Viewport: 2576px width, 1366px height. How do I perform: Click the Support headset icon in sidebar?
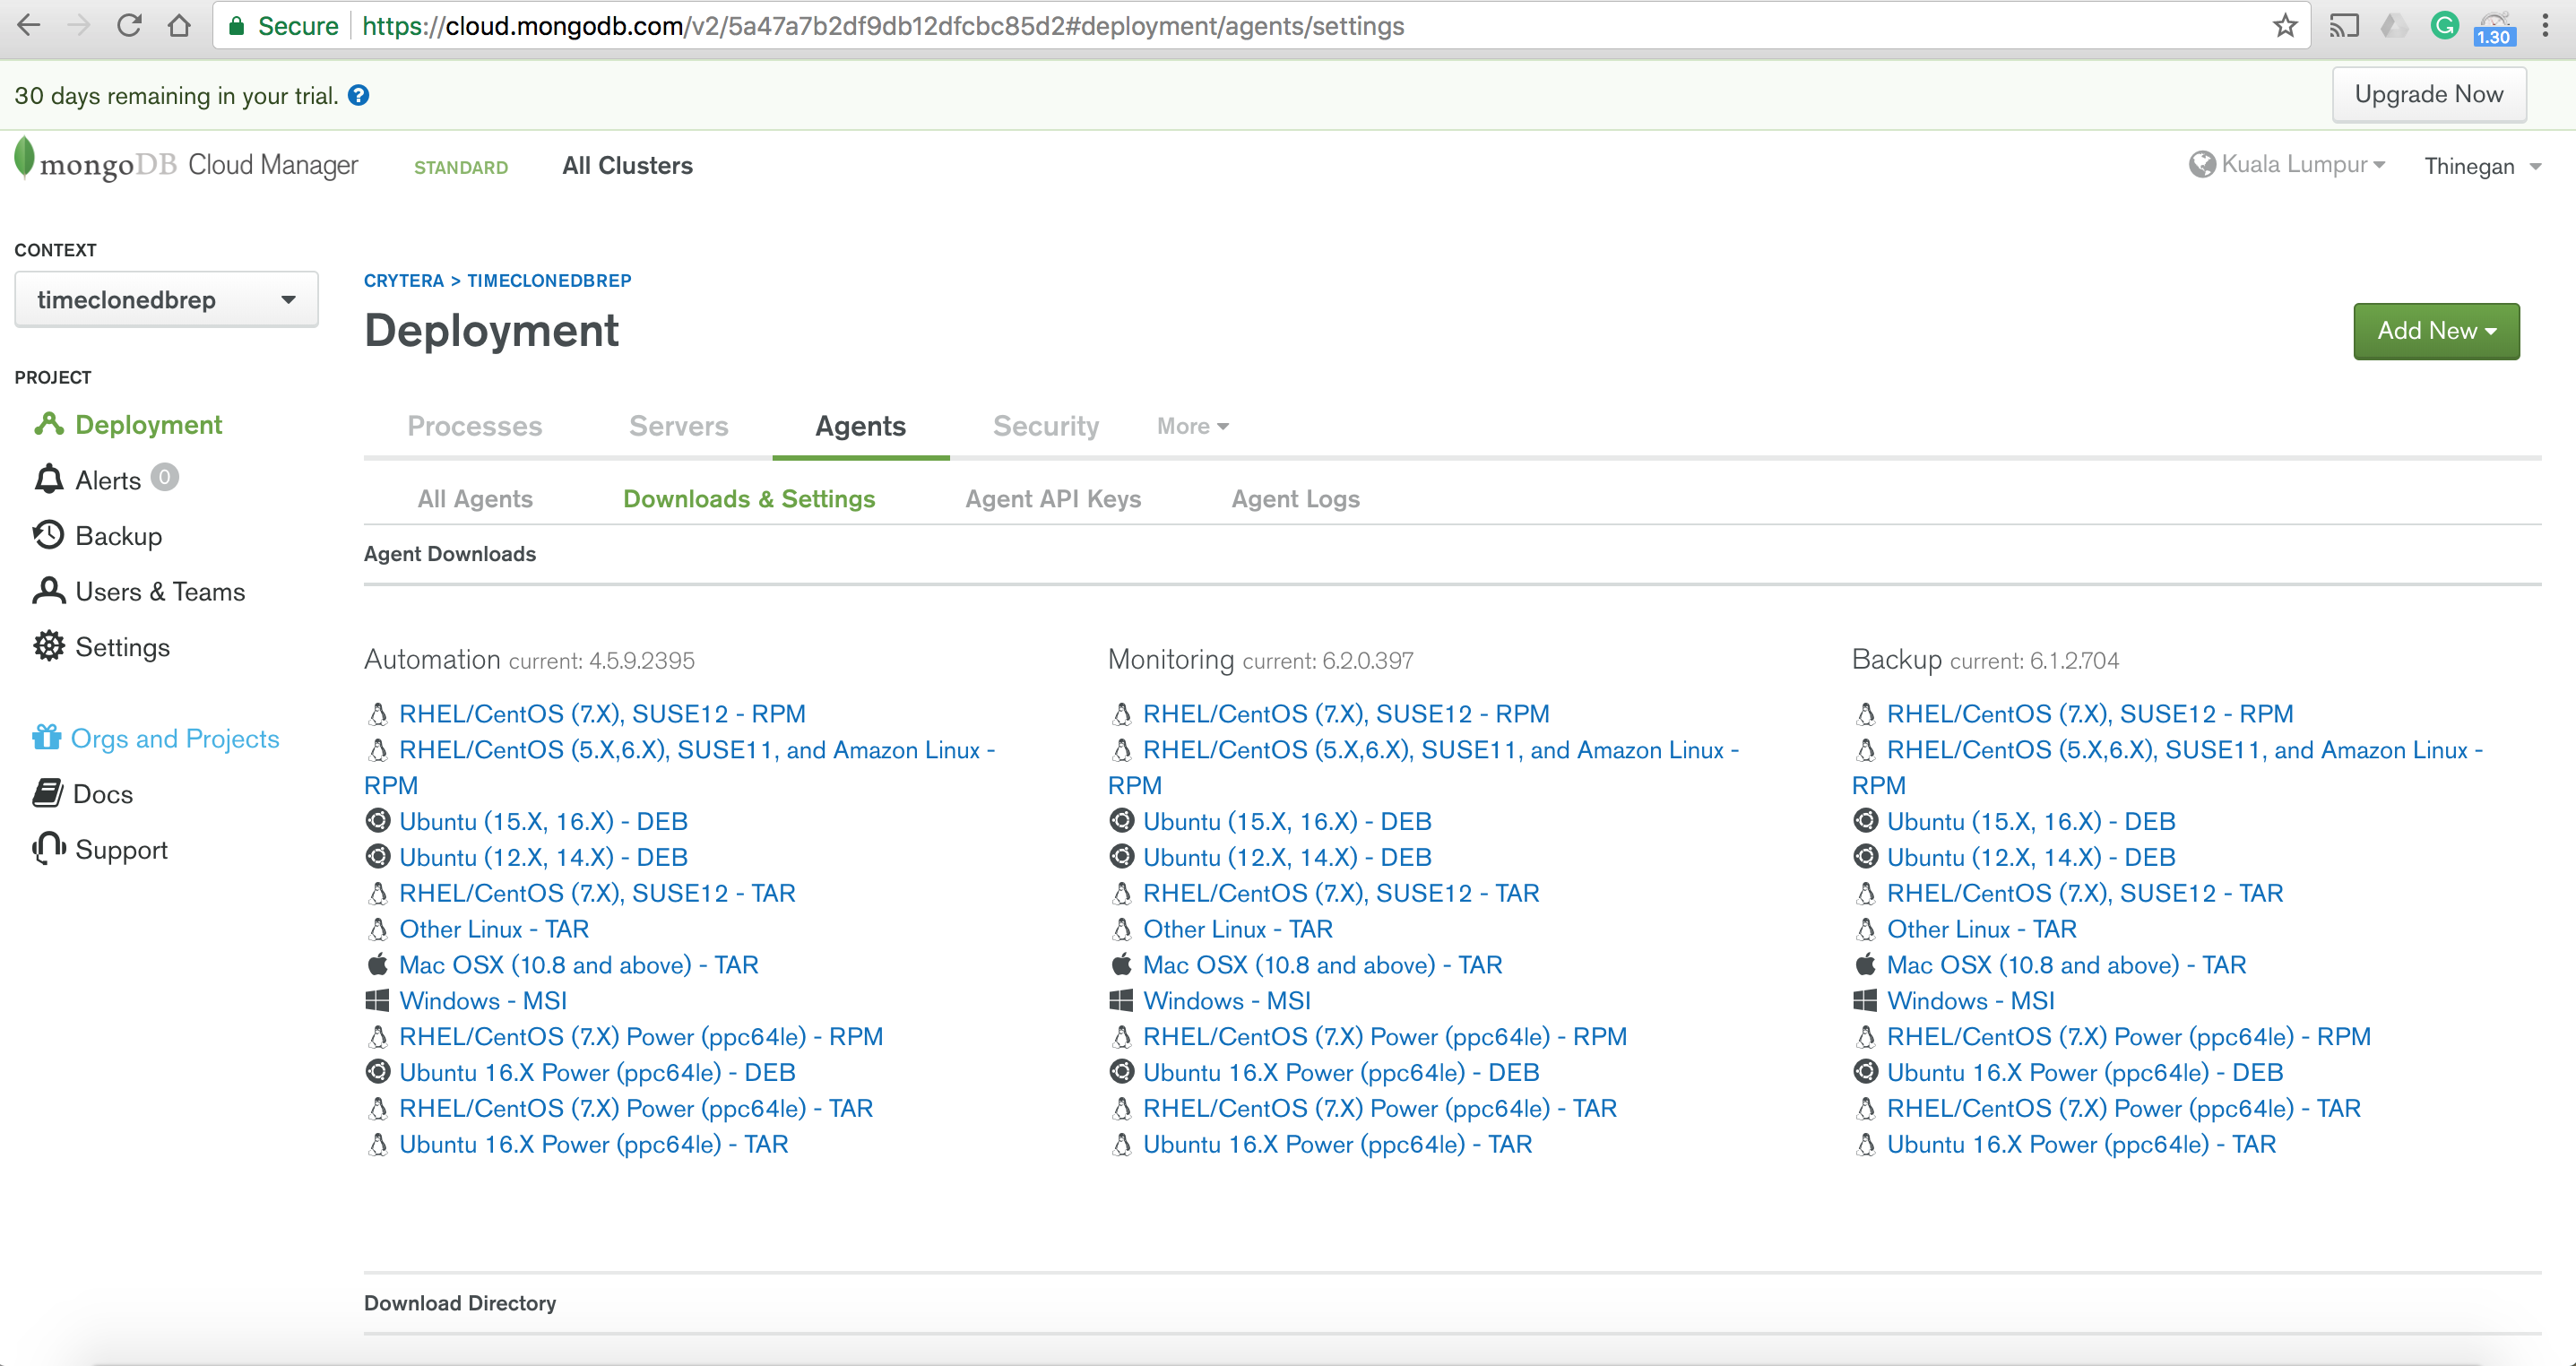point(48,848)
